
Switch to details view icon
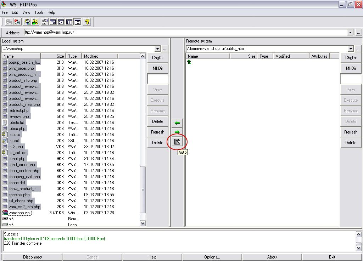pos(78,22)
